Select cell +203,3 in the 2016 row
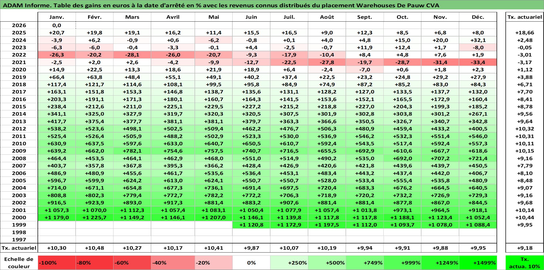The width and height of the screenshot is (544, 270). tap(57, 99)
